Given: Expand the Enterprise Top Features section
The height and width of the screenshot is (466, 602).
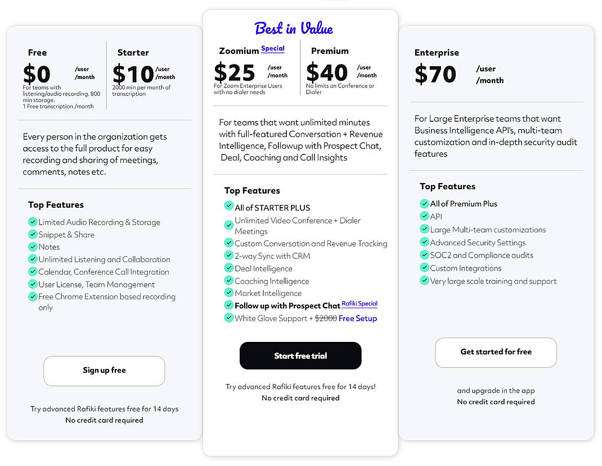Looking at the screenshot, I should (448, 186).
